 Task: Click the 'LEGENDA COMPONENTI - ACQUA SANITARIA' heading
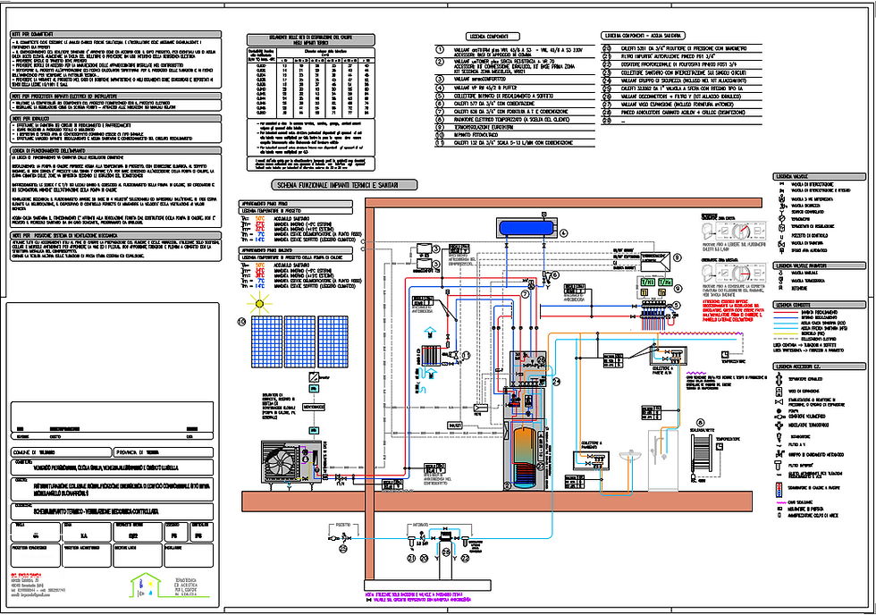pyautogui.click(x=643, y=36)
